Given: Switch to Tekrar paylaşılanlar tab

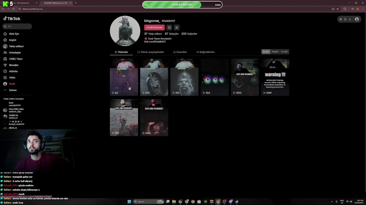Looking at the screenshot, I should coord(151,52).
